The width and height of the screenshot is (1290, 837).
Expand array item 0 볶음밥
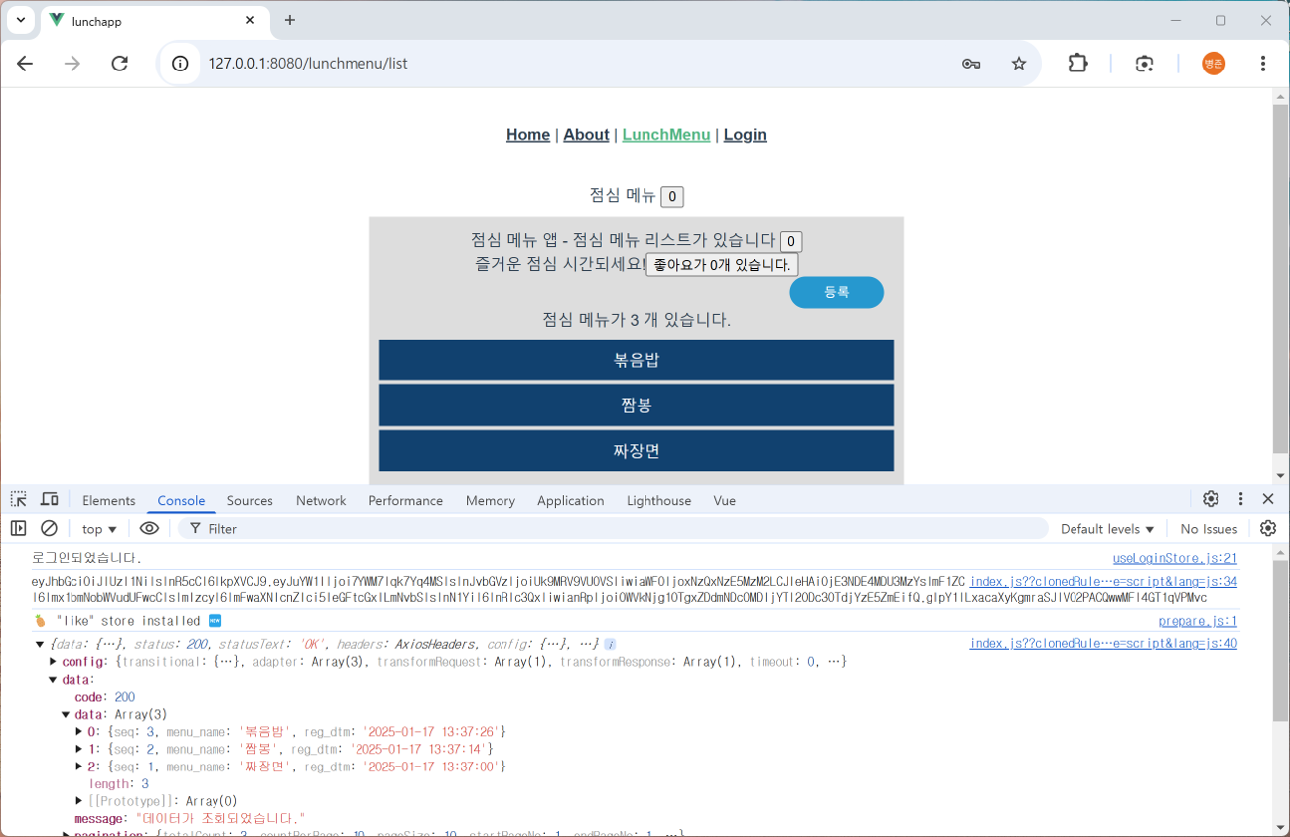(x=79, y=732)
